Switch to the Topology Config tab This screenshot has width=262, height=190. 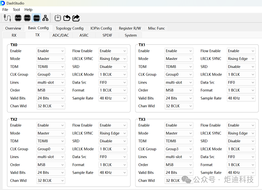pos(69,28)
